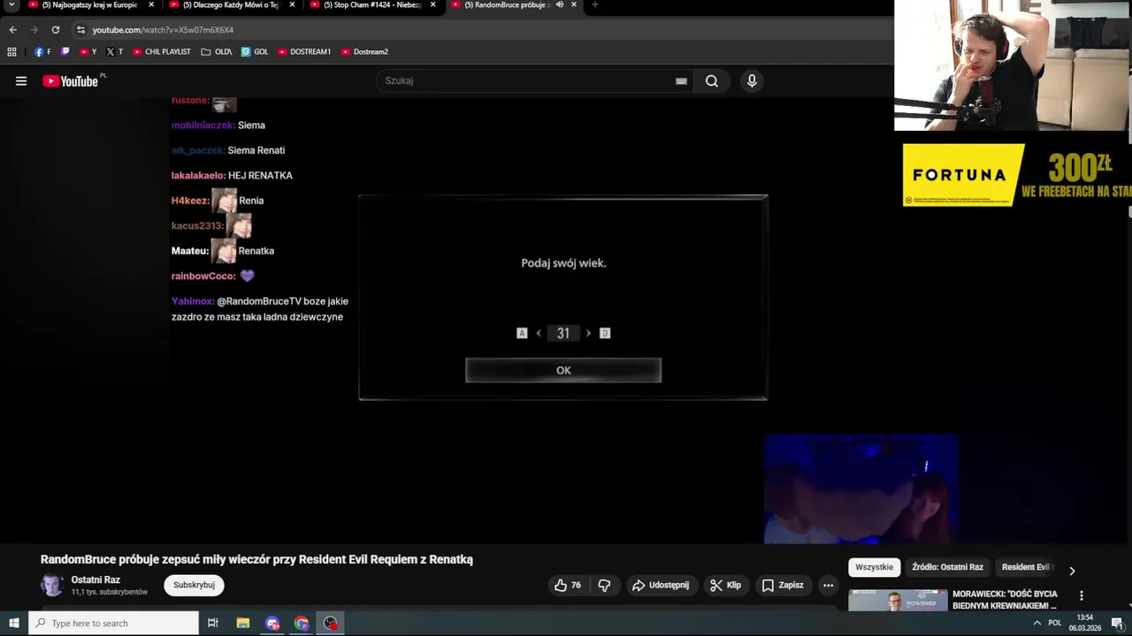The width and height of the screenshot is (1132, 636).
Task: Open the DOSTREAM1 bookmark
Action: [304, 52]
